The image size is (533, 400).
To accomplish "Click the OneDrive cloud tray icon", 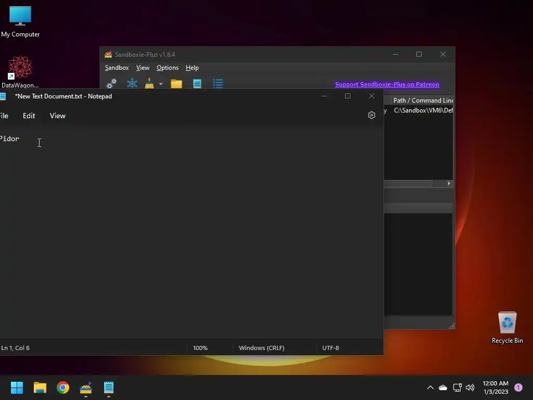I will pos(443,387).
